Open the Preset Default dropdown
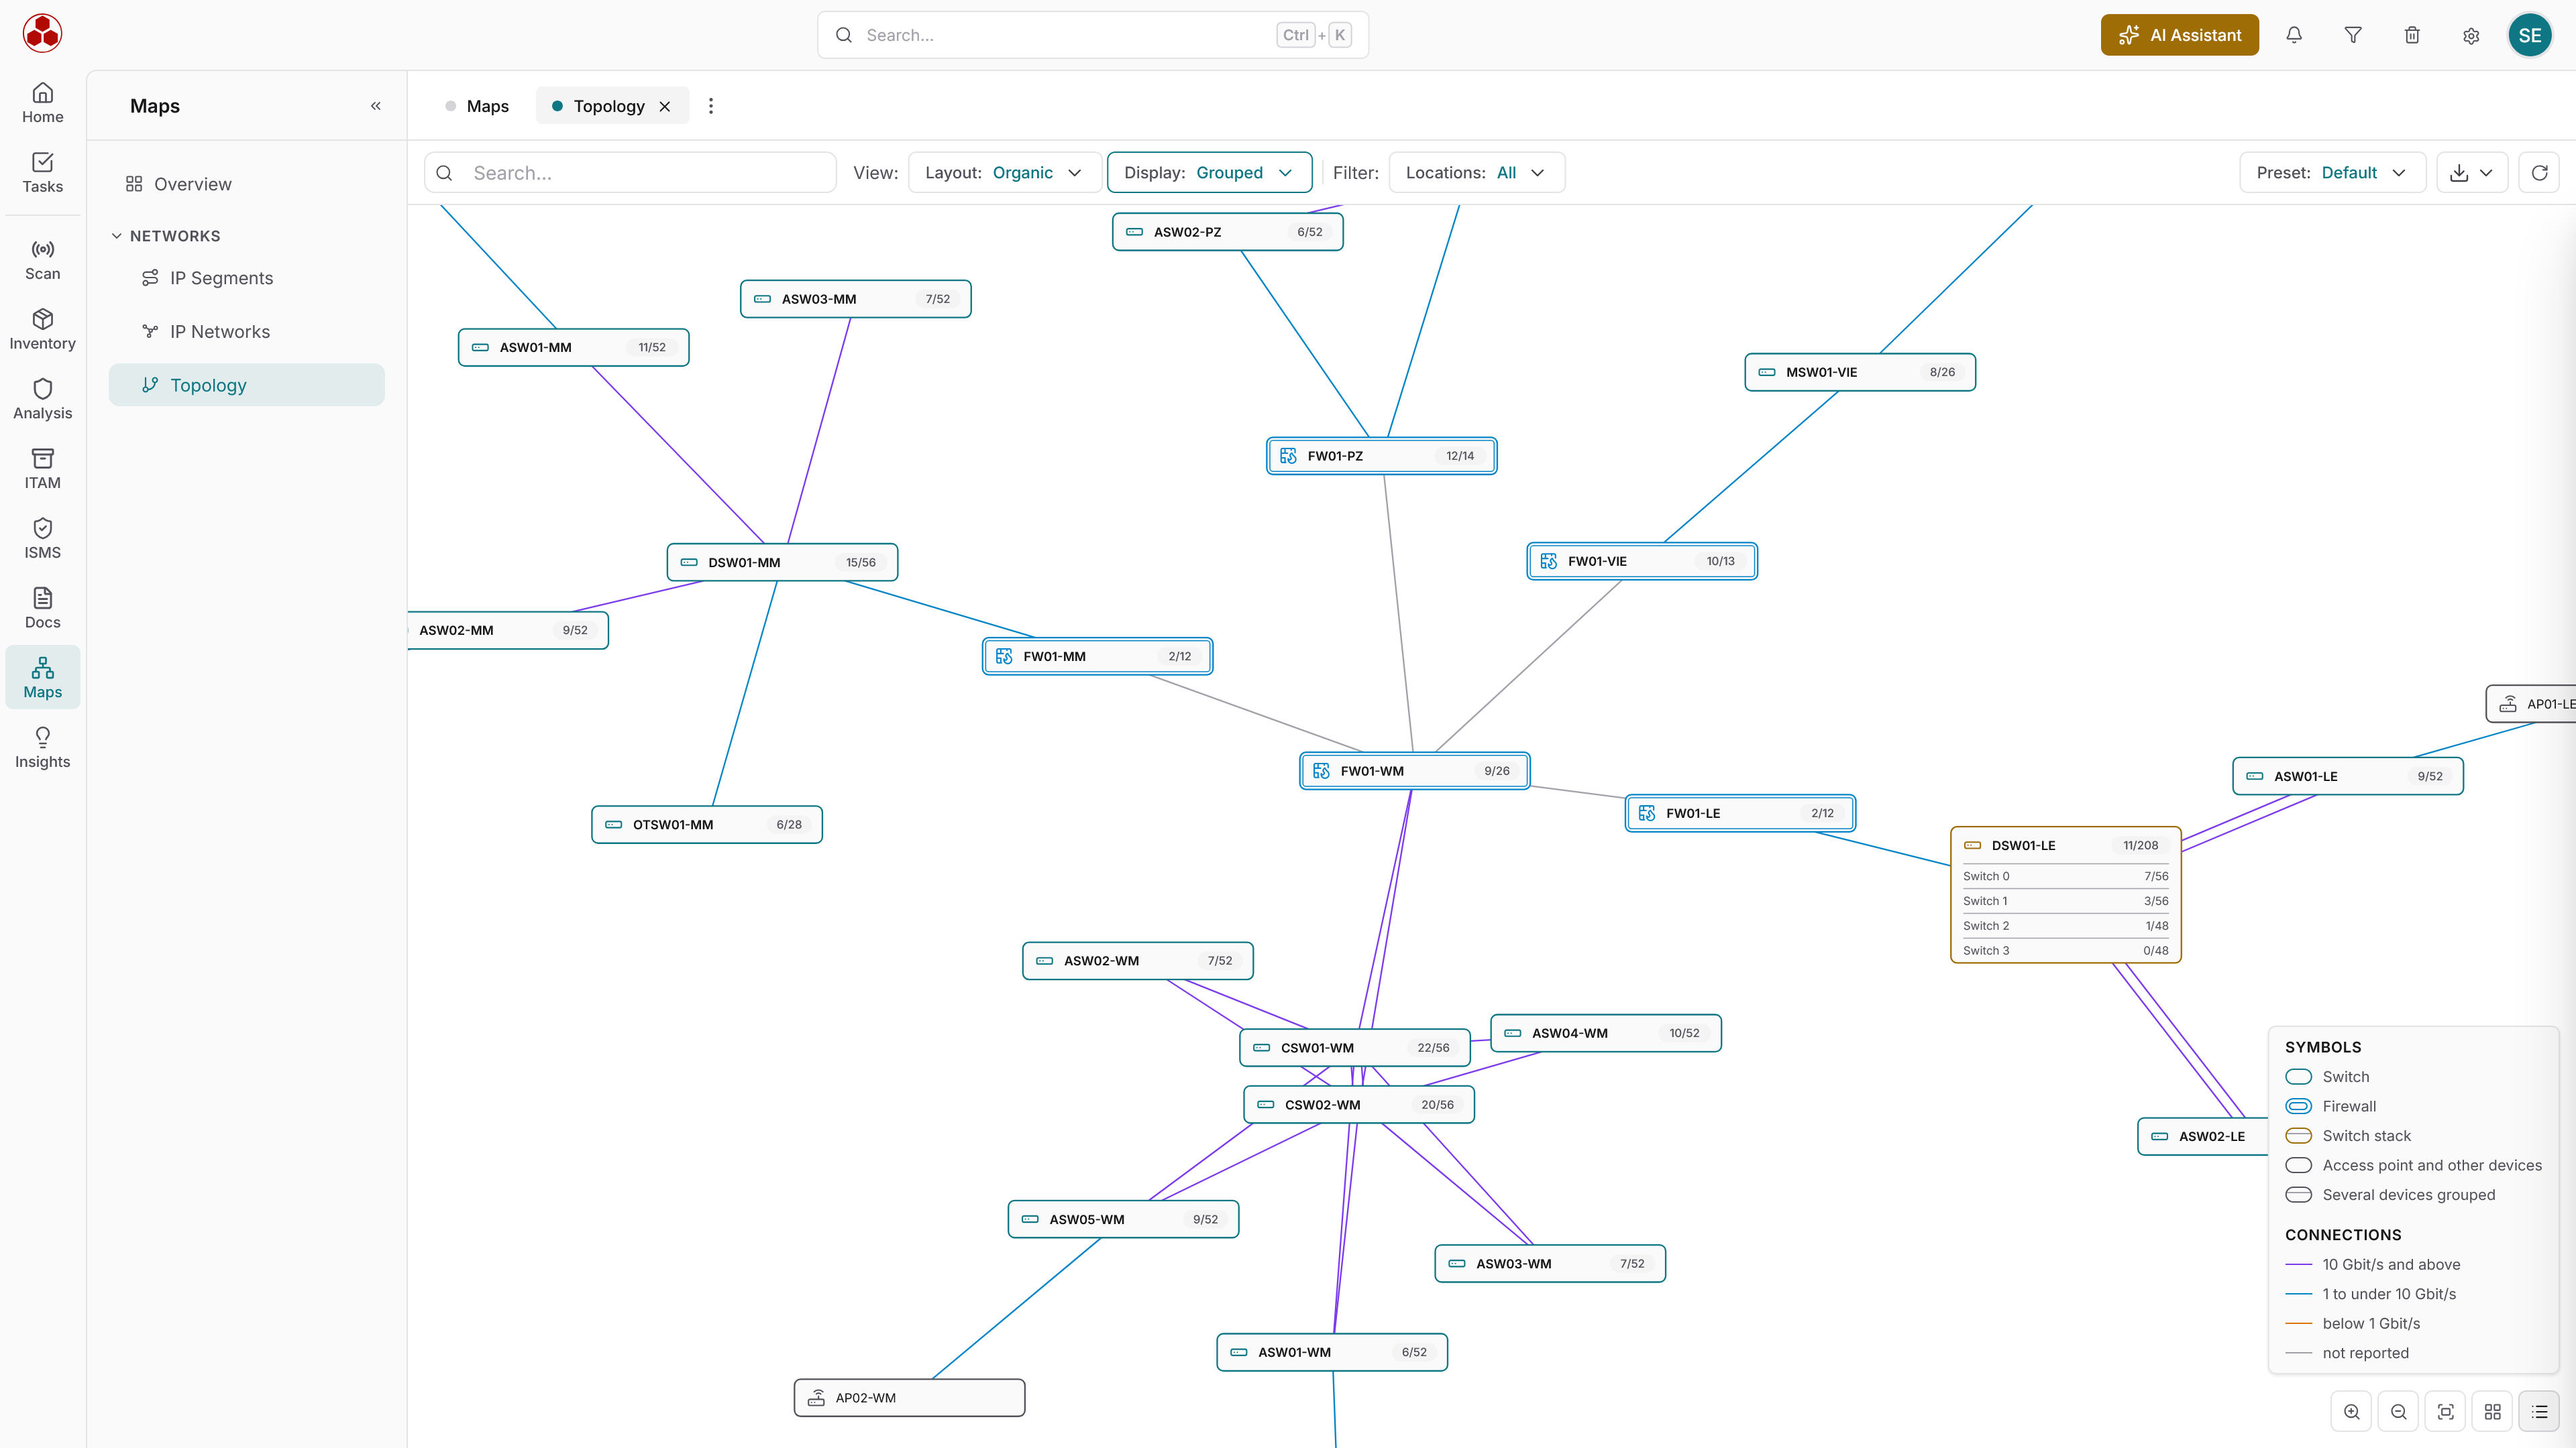The height and width of the screenshot is (1448, 2576). 2332,173
